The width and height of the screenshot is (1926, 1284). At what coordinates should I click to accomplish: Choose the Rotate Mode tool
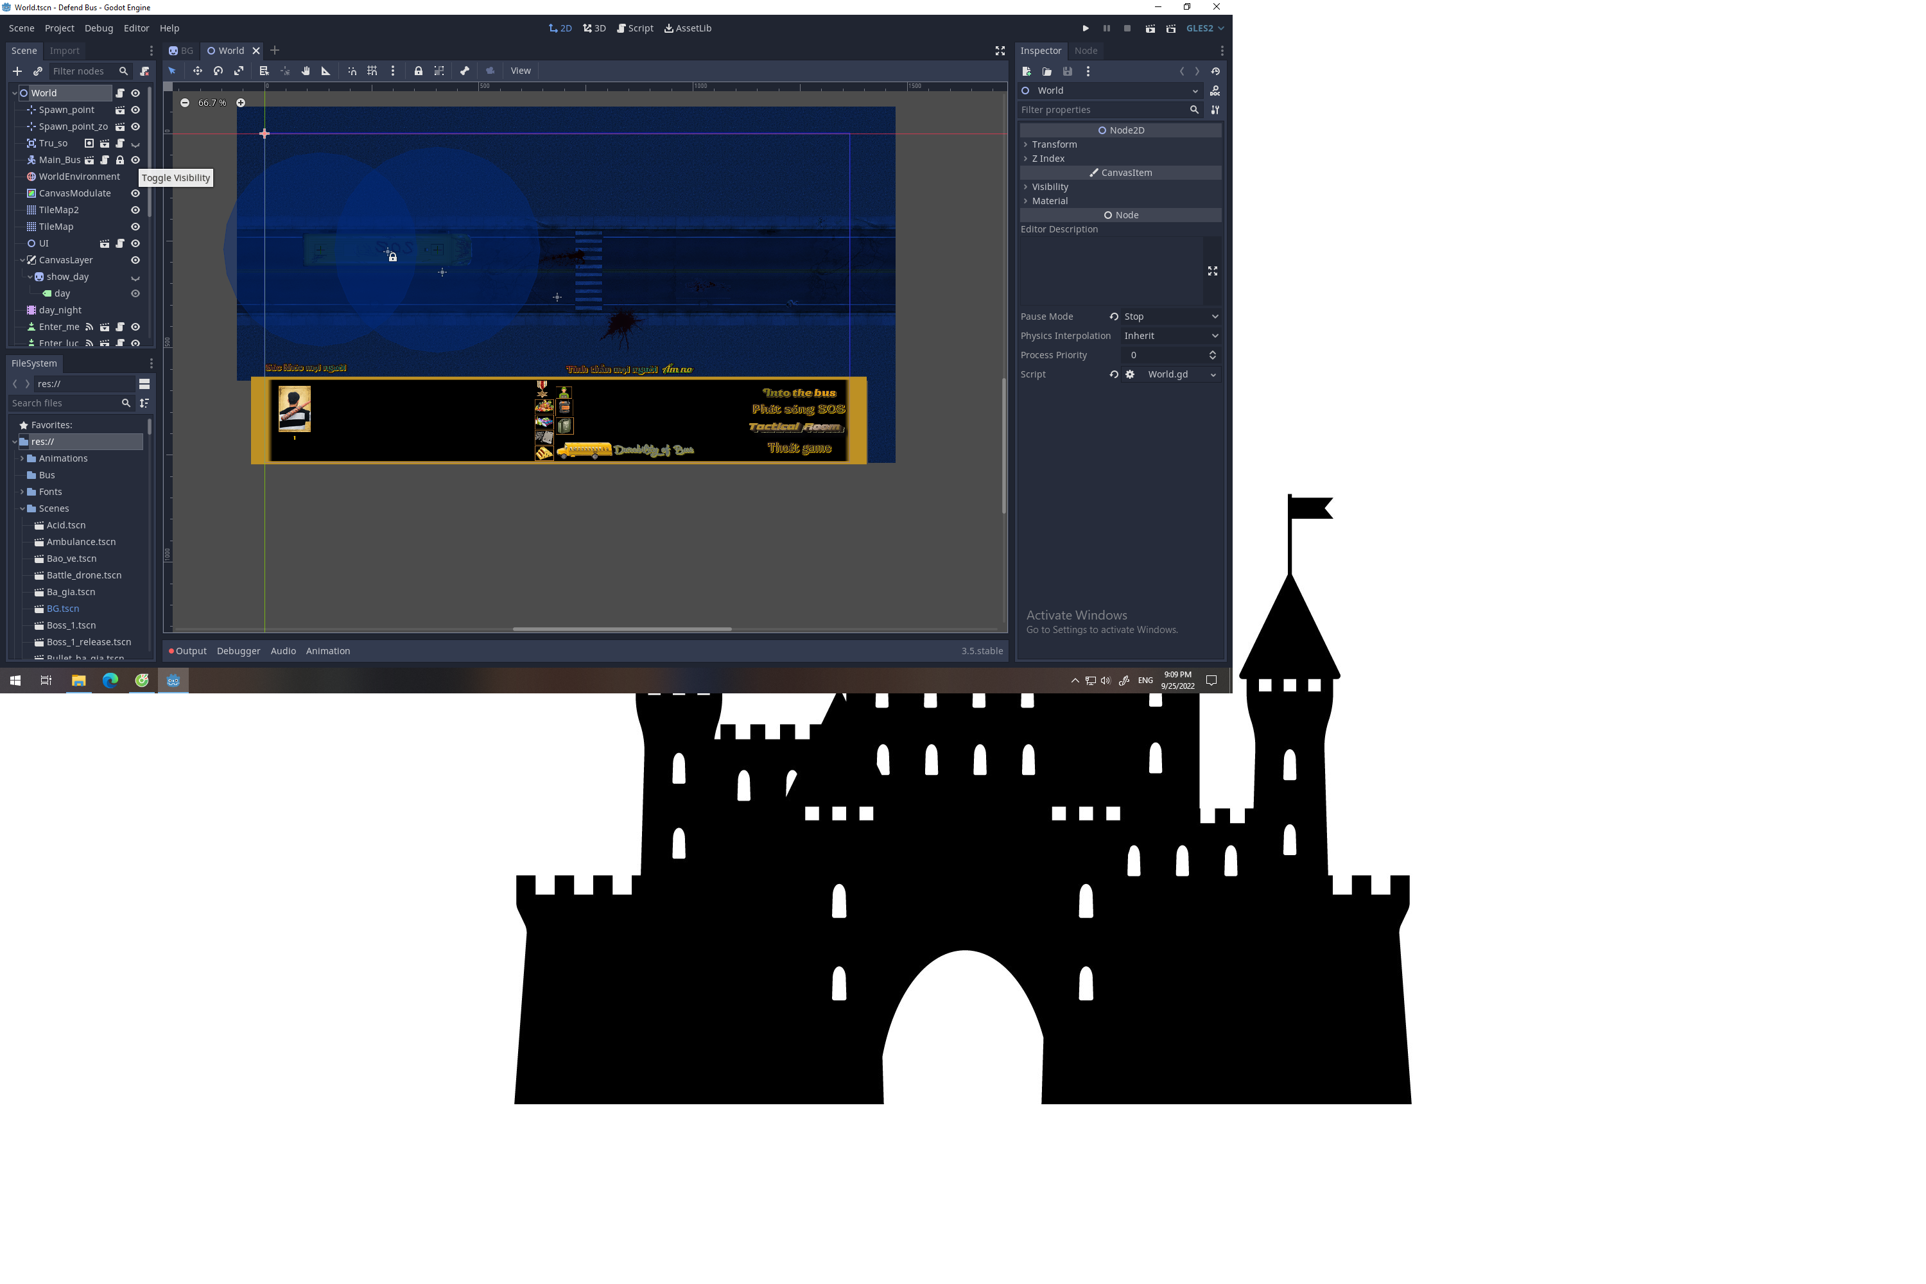click(218, 71)
